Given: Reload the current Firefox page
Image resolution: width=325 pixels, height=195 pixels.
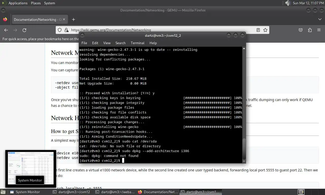Looking at the screenshot, I should [24, 30].
